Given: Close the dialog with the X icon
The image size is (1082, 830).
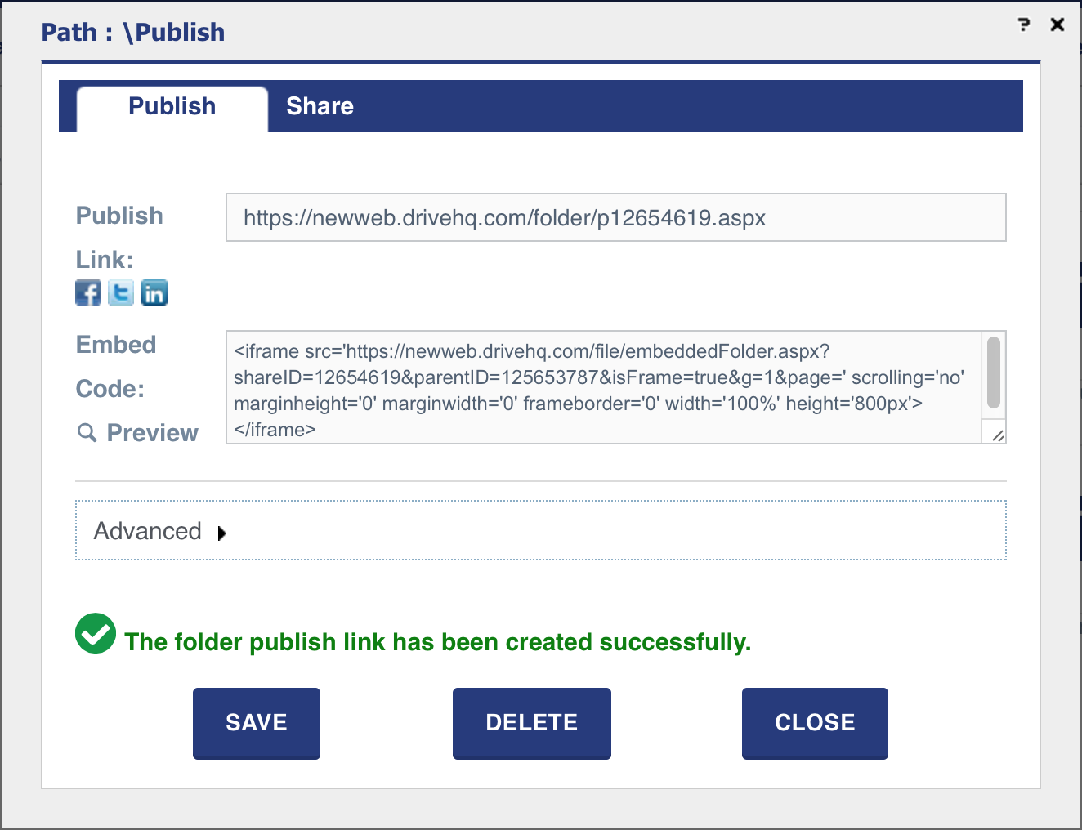Looking at the screenshot, I should 1057,25.
